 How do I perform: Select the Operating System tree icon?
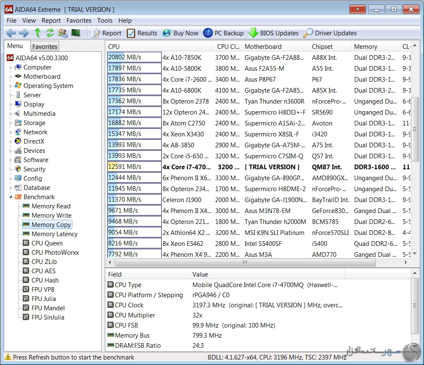point(18,86)
